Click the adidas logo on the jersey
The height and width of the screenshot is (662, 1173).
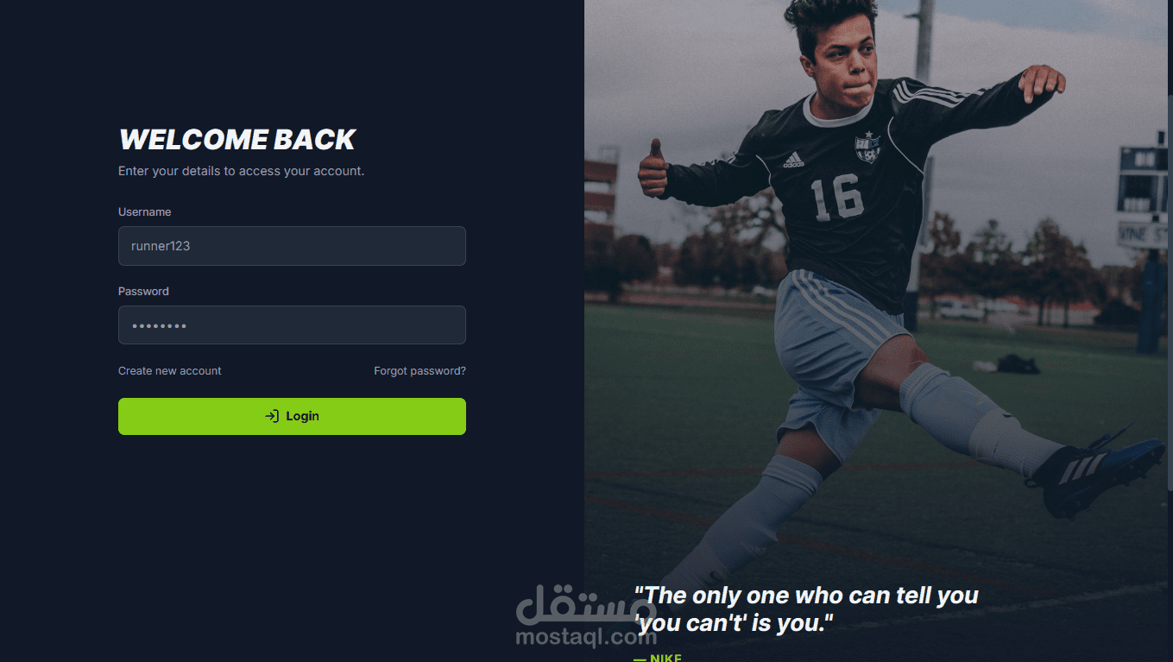793,160
